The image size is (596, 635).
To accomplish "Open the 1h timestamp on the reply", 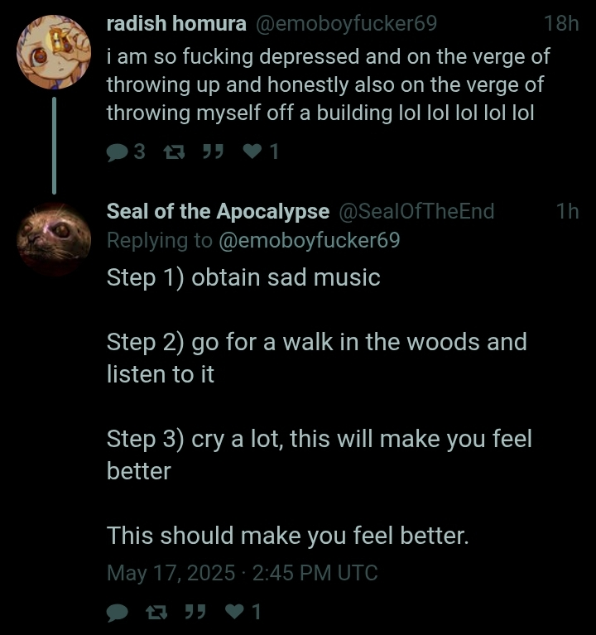I will coord(567,211).
